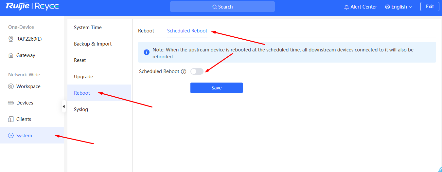Click the System hexagon icon
The height and width of the screenshot is (172, 442).
click(x=10, y=136)
